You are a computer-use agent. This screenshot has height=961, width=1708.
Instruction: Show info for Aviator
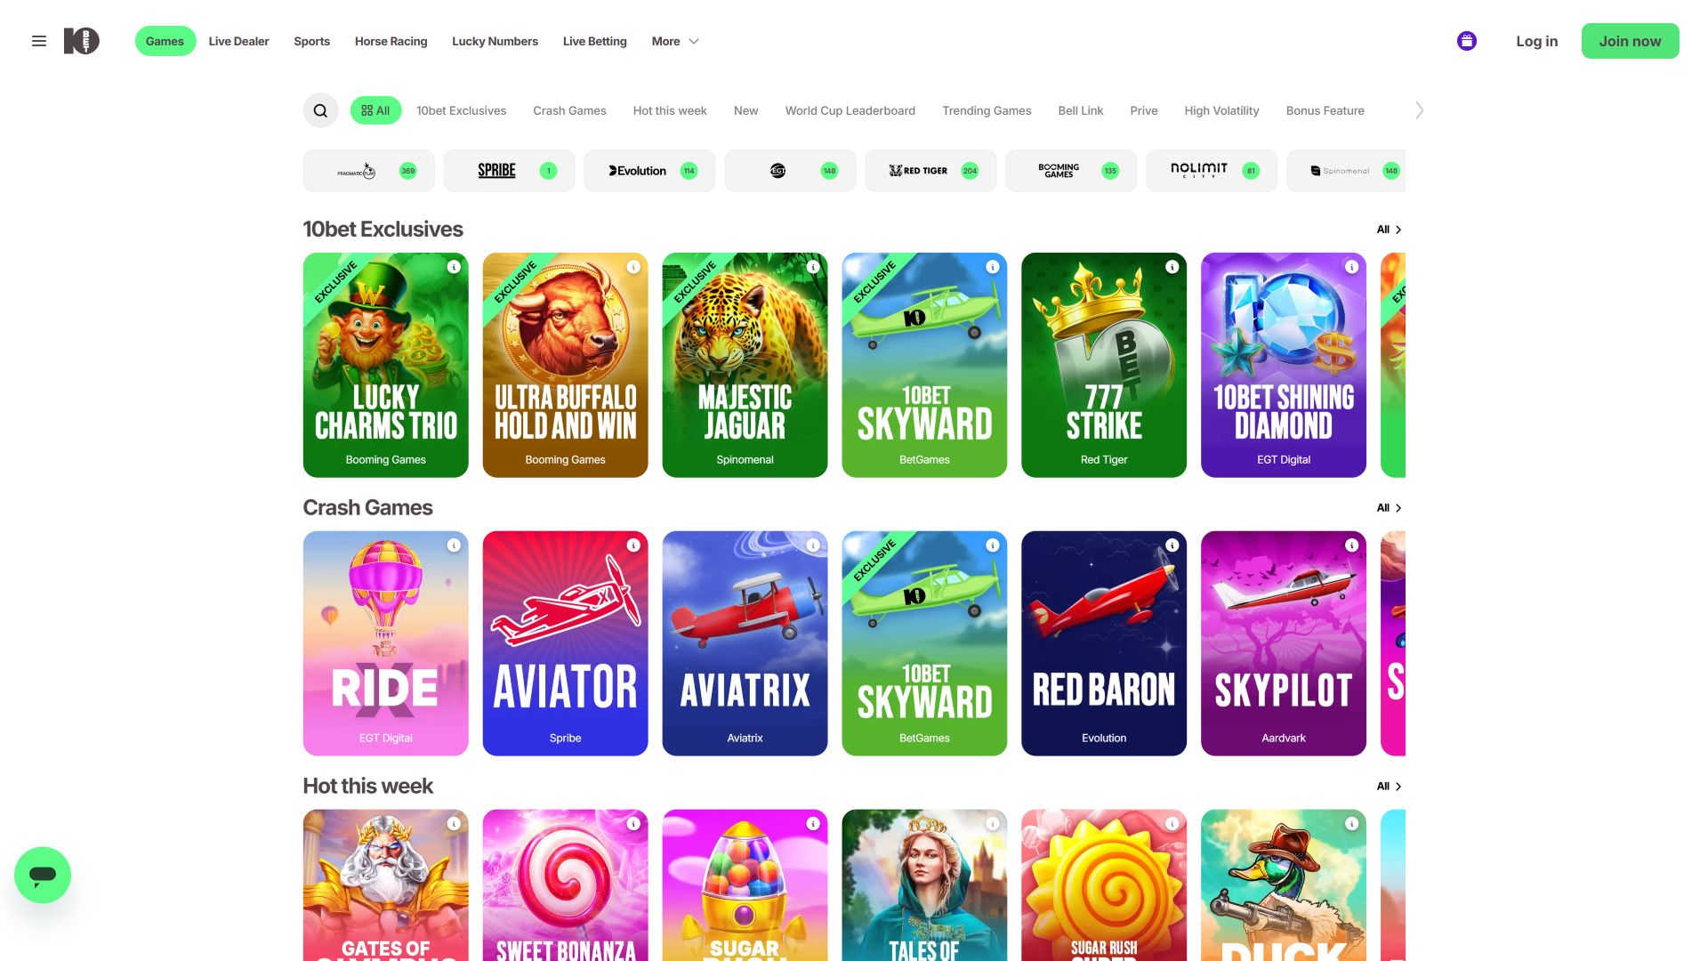coord(633,545)
